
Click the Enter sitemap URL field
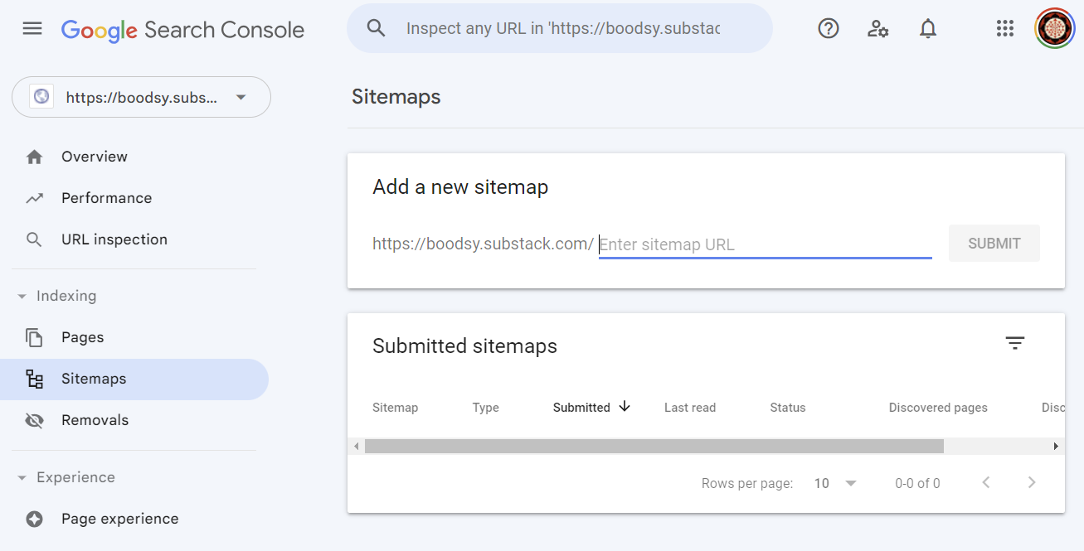tap(765, 244)
